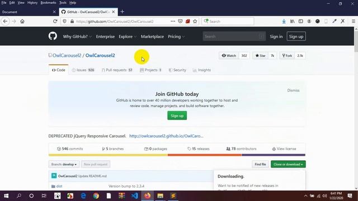Open the Firefox home page icon

pos(22,21)
